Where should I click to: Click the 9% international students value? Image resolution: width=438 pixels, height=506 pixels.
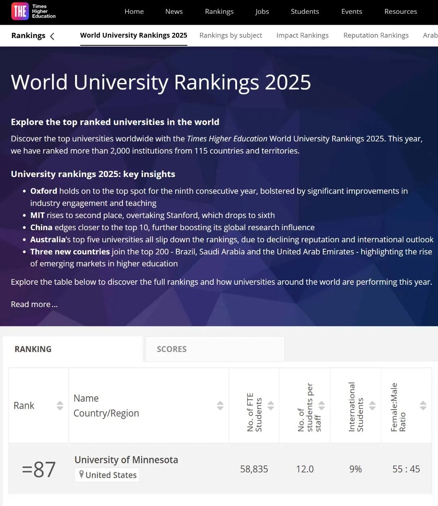[356, 469]
